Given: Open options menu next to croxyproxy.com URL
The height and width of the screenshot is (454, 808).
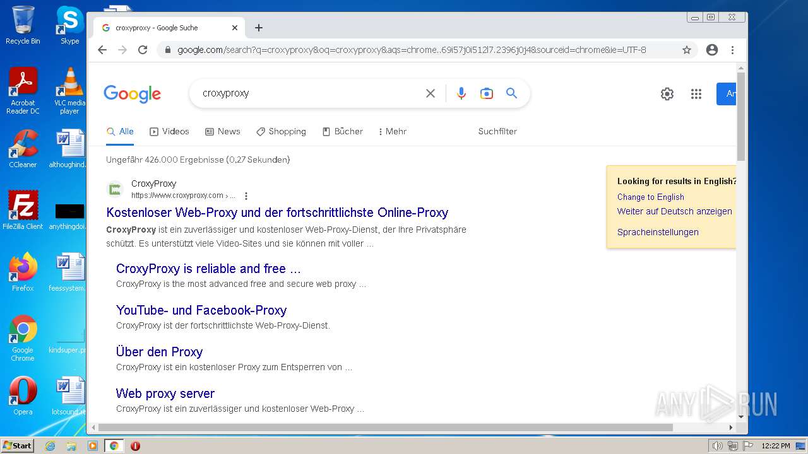Looking at the screenshot, I should (x=246, y=195).
